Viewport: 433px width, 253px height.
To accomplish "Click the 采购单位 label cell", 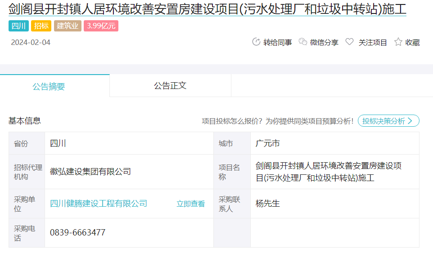I will click(27, 204).
